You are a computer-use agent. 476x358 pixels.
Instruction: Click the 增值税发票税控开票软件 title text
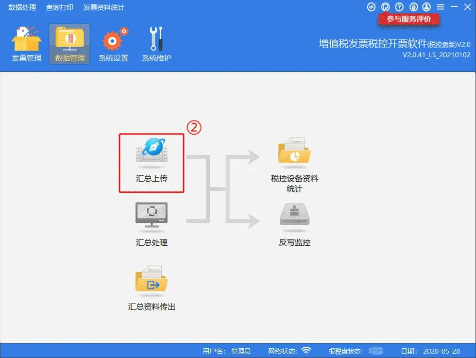click(x=373, y=44)
